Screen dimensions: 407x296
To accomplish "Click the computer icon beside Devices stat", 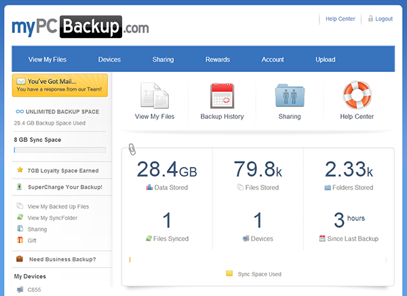I will (246, 238).
